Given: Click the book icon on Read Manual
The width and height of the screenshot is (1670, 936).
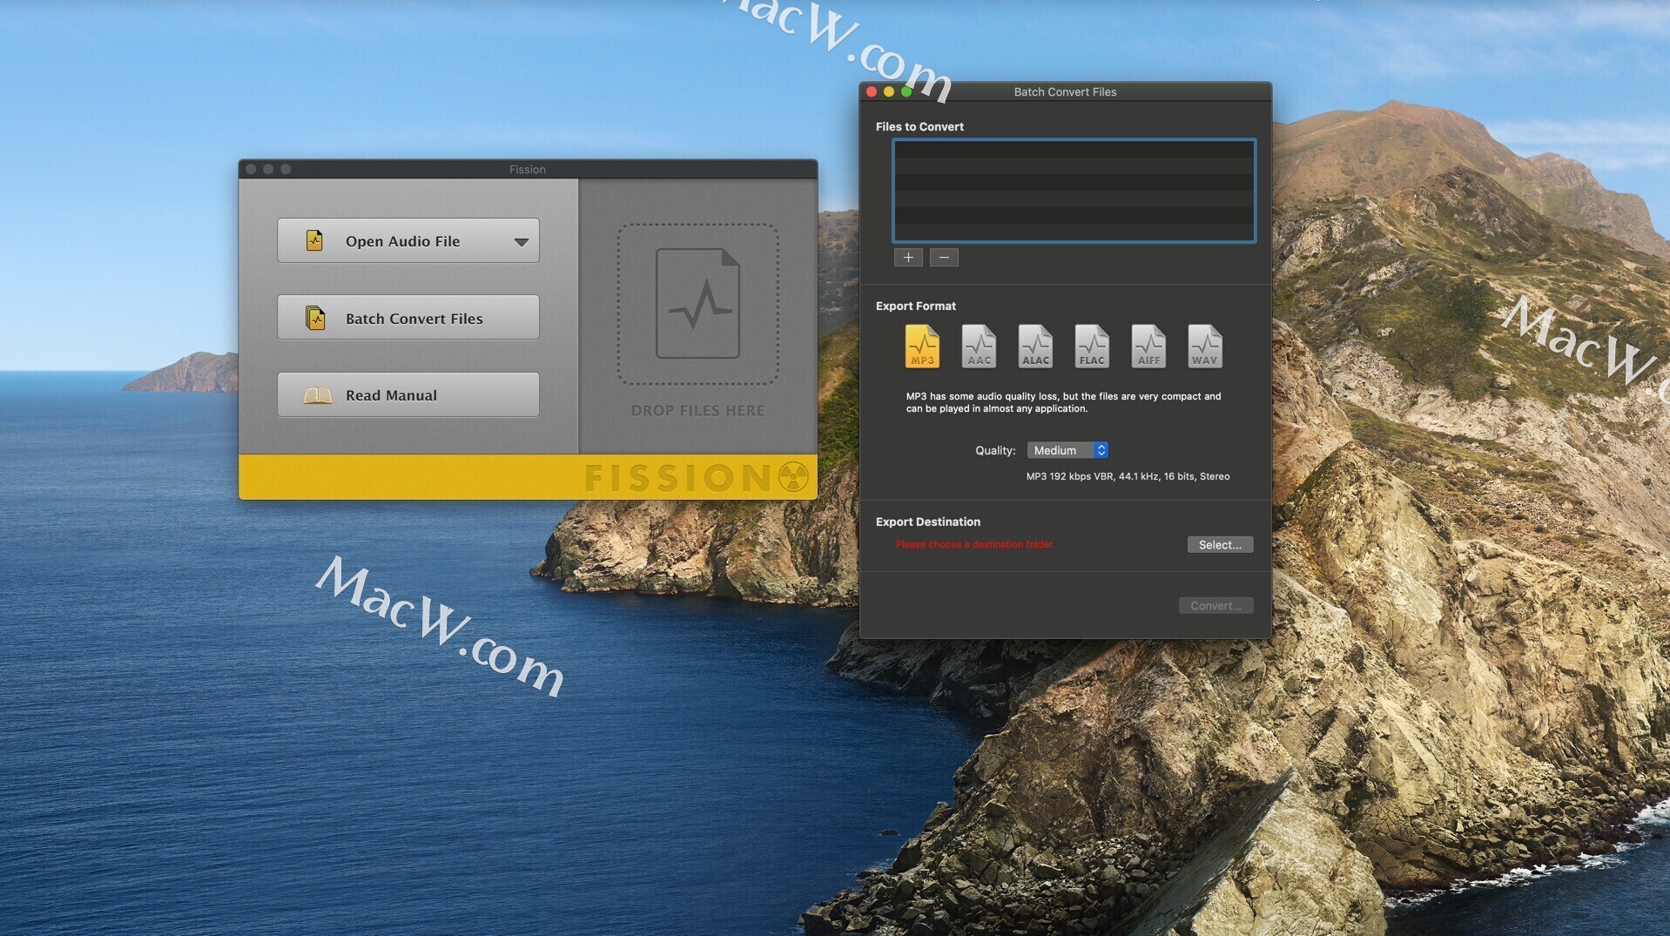Looking at the screenshot, I should pos(317,395).
